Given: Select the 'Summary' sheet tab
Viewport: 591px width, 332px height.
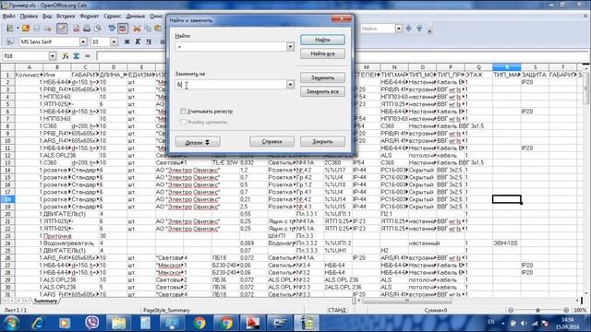Looking at the screenshot, I should [45, 301].
